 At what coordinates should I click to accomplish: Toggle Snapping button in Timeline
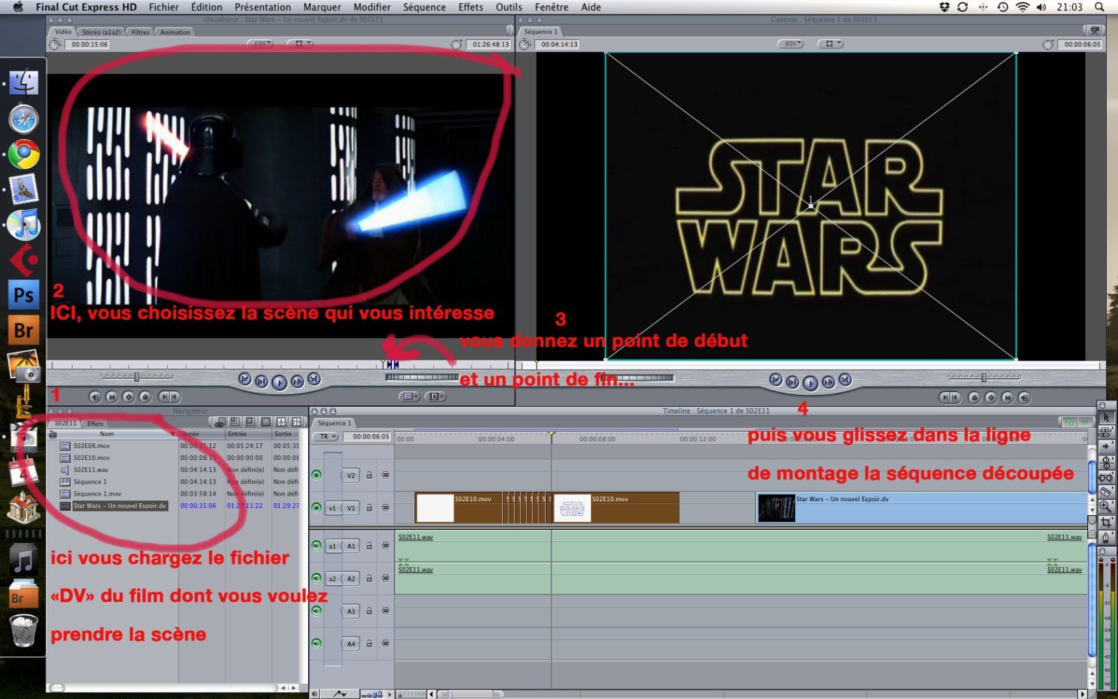pyautogui.click(x=1084, y=422)
